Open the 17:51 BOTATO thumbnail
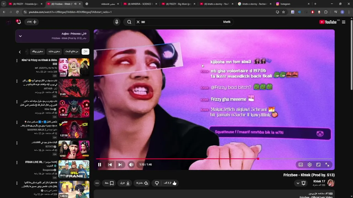 74,149
